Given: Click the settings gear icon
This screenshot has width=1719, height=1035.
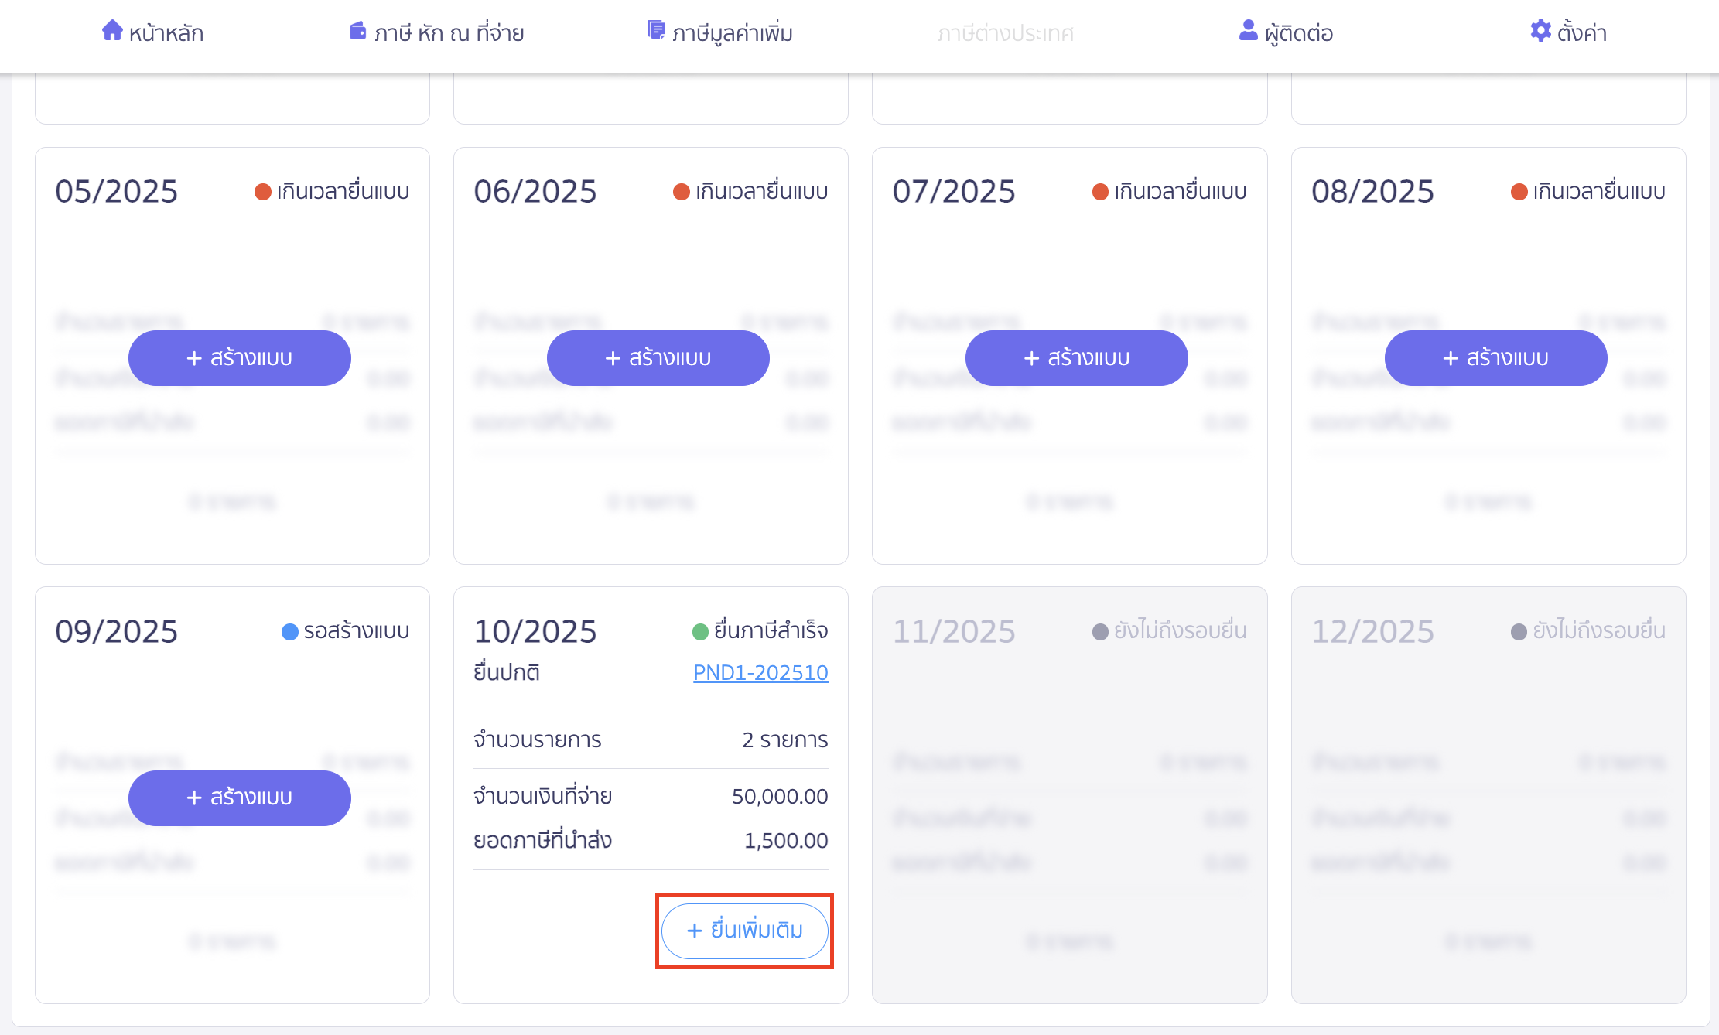Looking at the screenshot, I should click(x=1540, y=31).
